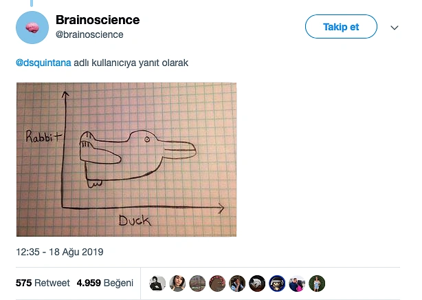Open the pink brain profile avatar
The width and height of the screenshot is (422, 300).
pos(32,28)
